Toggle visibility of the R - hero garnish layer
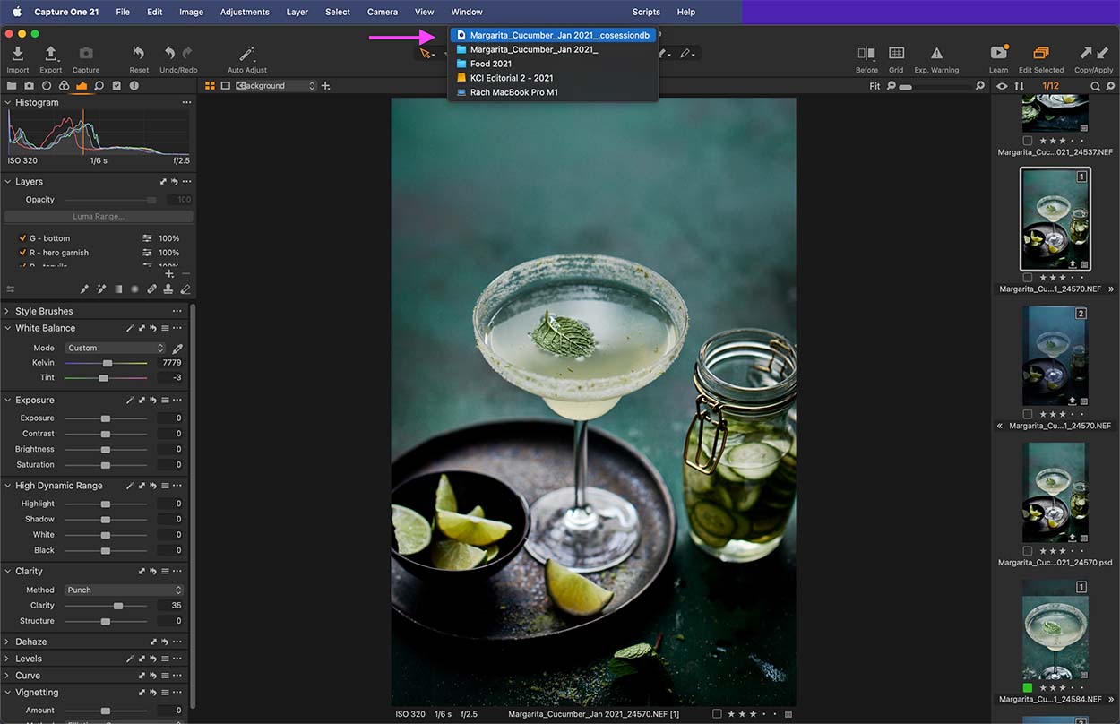The width and height of the screenshot is (1120, 724). 21,253
